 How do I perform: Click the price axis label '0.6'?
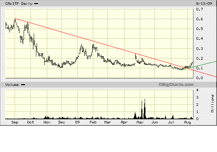[x=199, y=19]
